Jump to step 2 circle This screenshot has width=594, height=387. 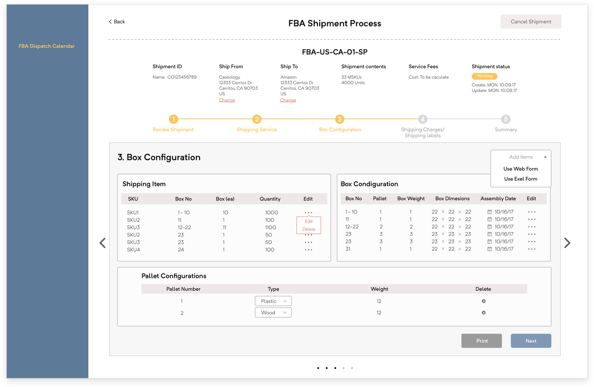coord(257,119)
